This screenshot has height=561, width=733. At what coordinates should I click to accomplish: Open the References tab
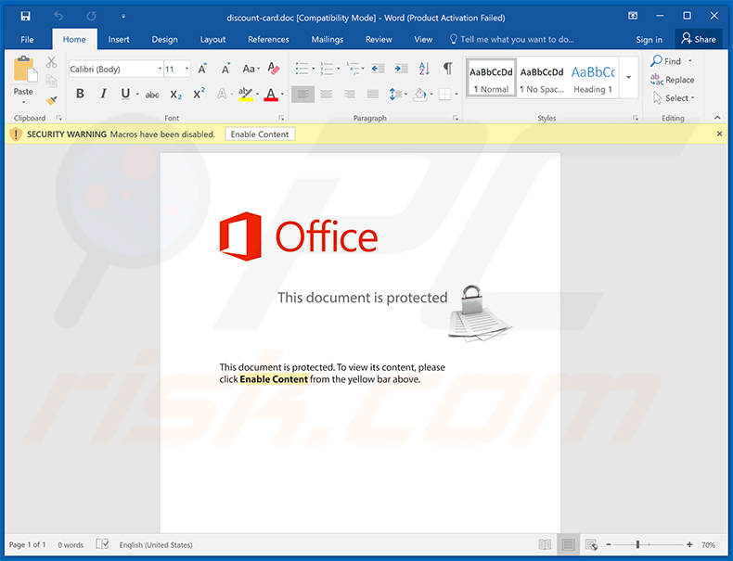point(268,40)
